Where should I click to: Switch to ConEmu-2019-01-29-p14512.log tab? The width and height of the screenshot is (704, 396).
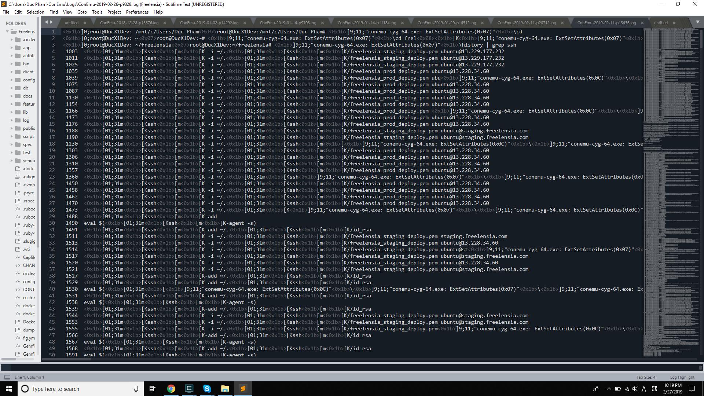(447, 23)
